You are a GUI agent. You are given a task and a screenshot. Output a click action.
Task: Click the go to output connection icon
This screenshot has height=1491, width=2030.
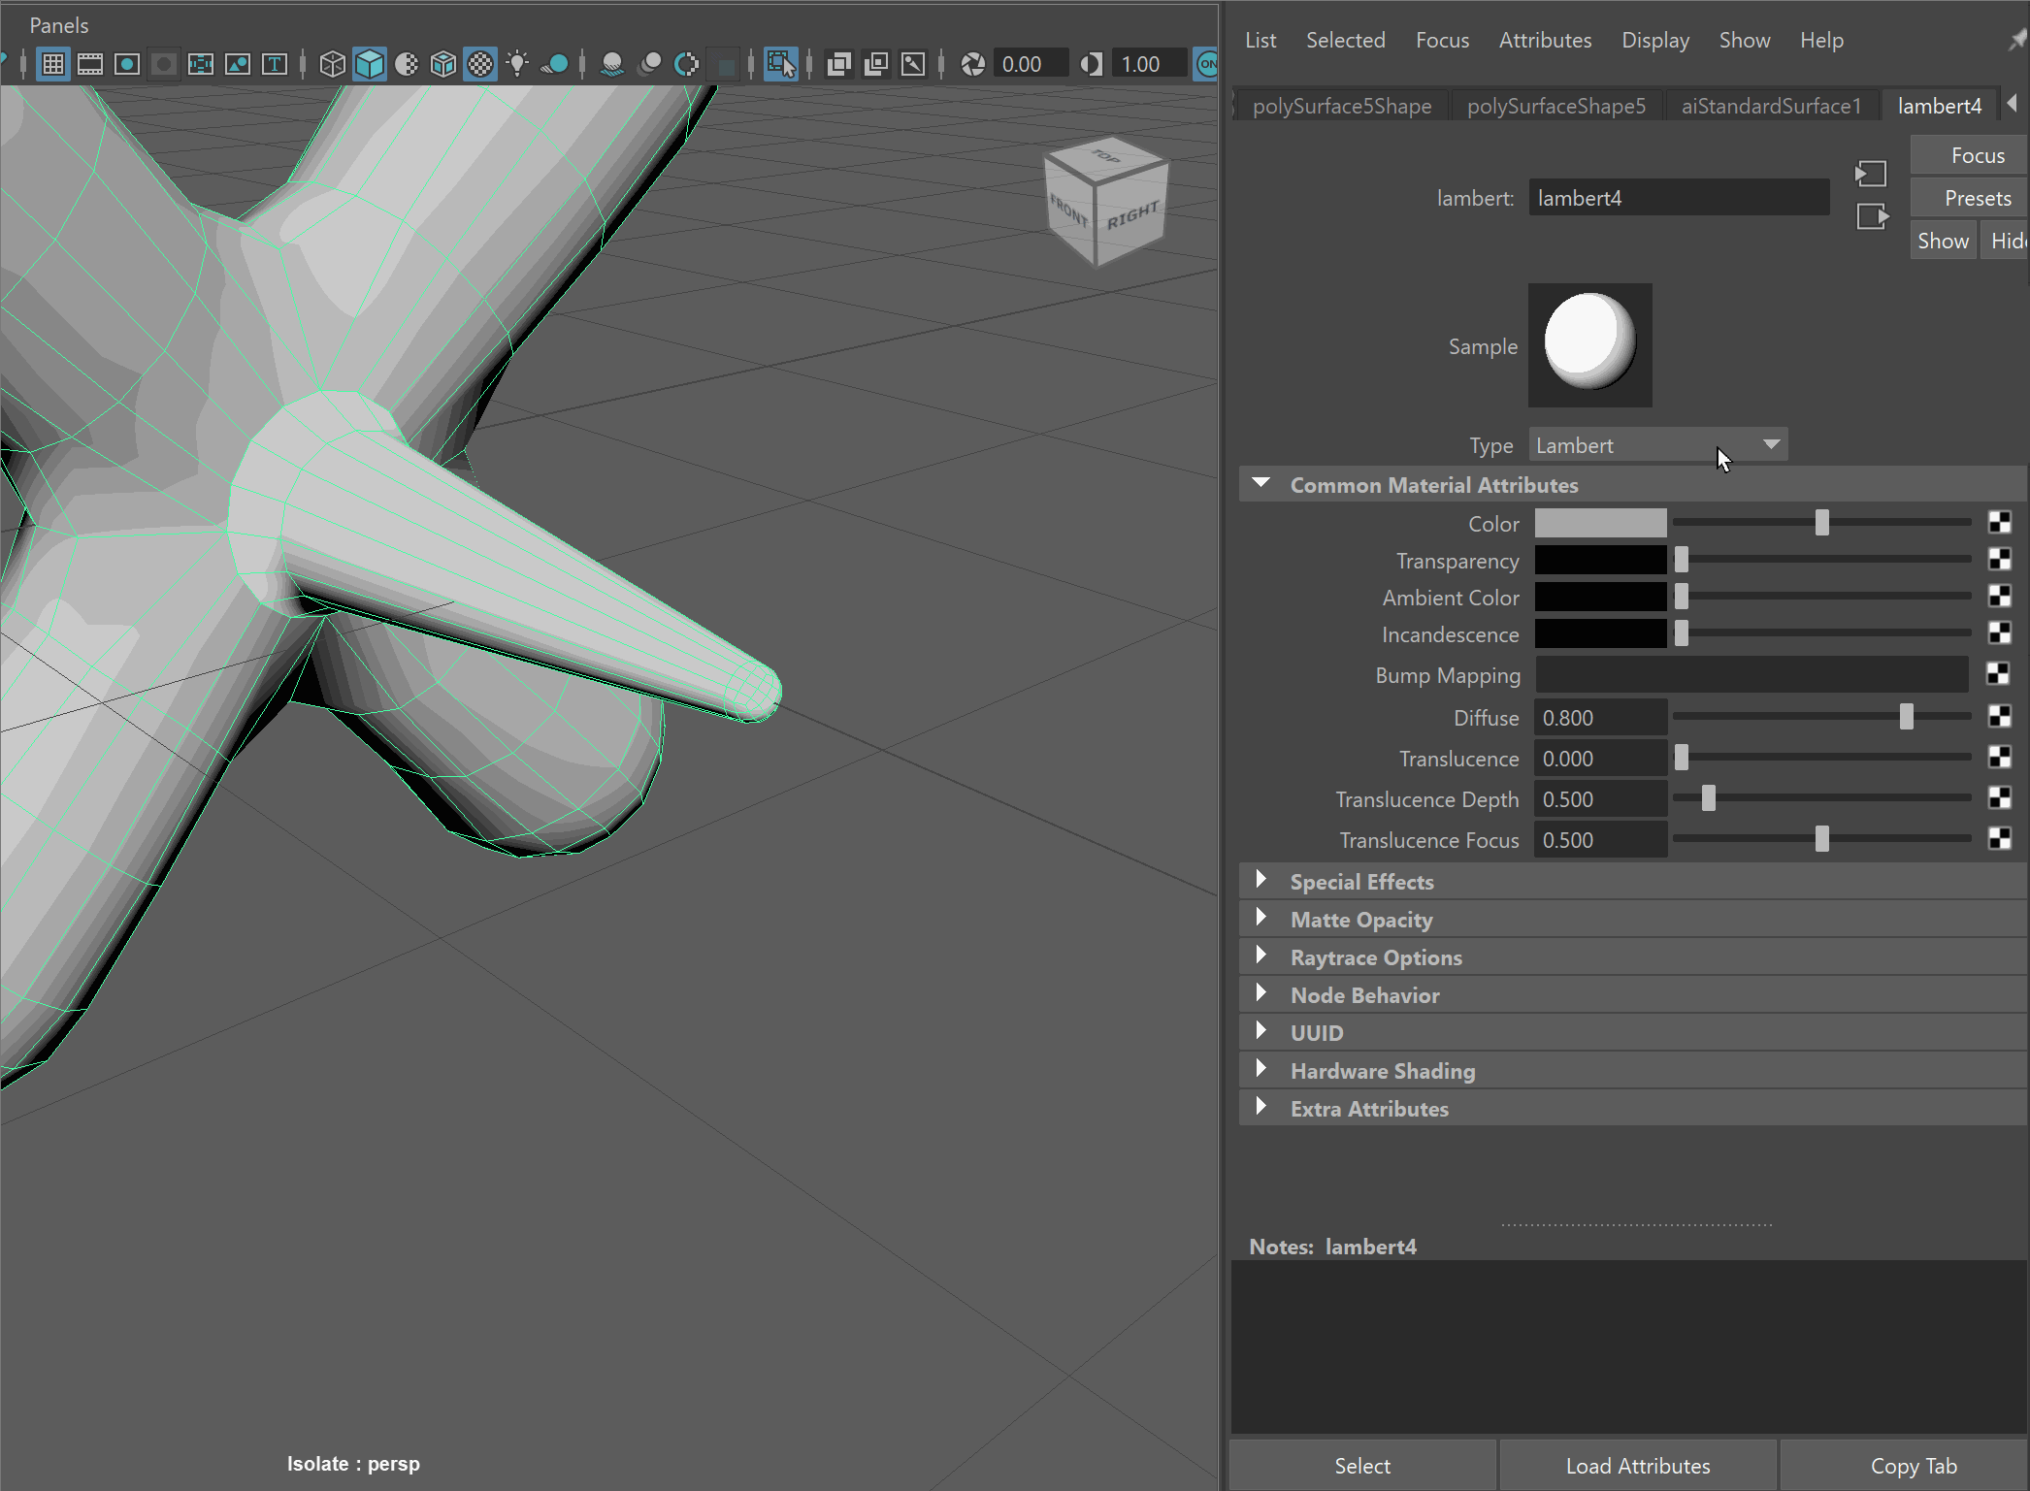(x=1871, y=216)
